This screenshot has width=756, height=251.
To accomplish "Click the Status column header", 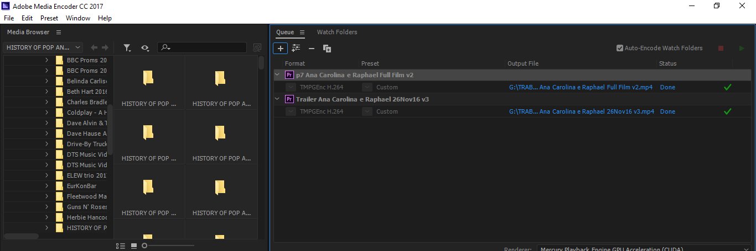I will tap(667, 63).
